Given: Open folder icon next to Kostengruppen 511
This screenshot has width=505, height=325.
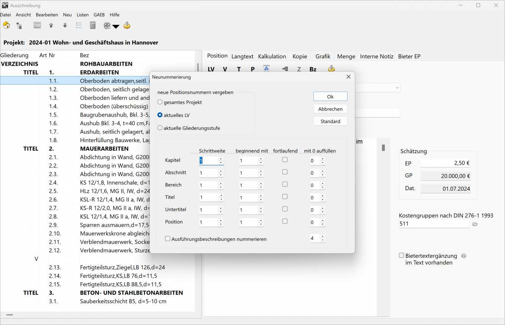Looking at the screenshot, I should coord(475,224).
